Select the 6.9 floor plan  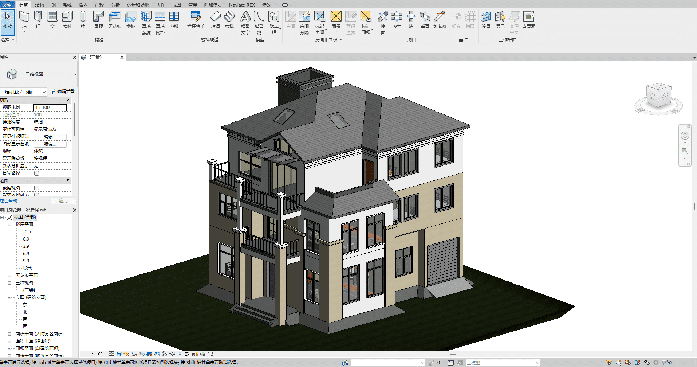point(26,254)
